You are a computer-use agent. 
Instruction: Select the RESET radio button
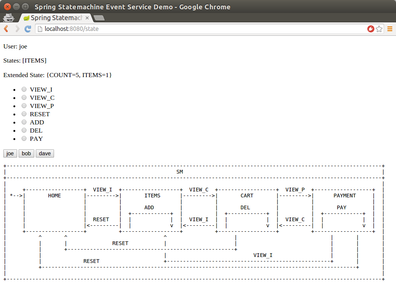point(24,114)
